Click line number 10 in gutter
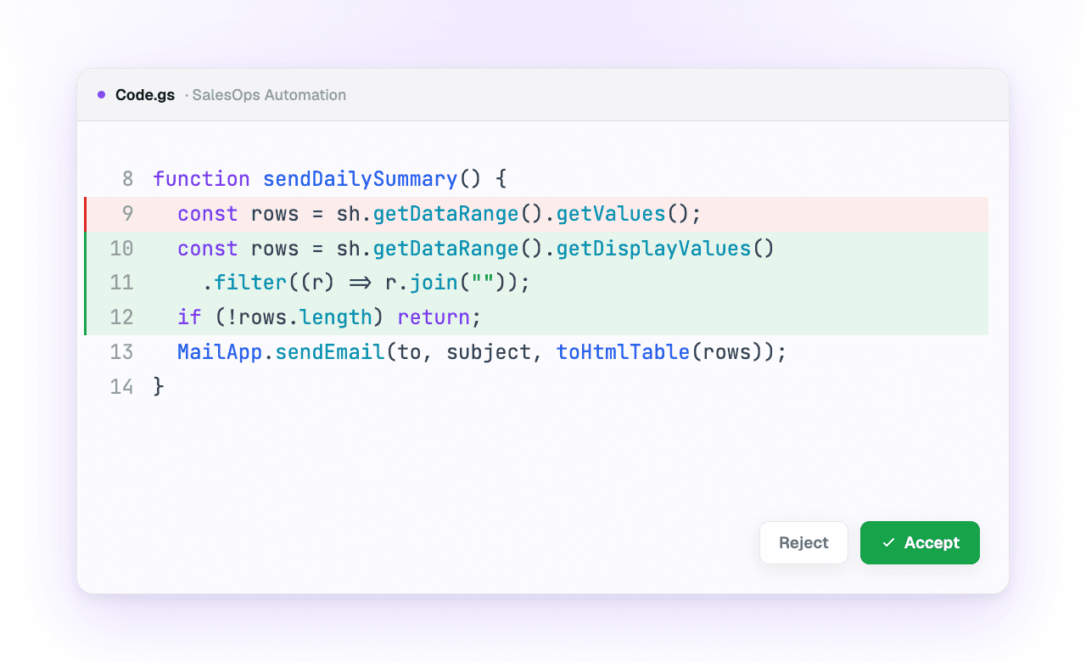This screenshot has width=1086, height=662. click(122, 249)
